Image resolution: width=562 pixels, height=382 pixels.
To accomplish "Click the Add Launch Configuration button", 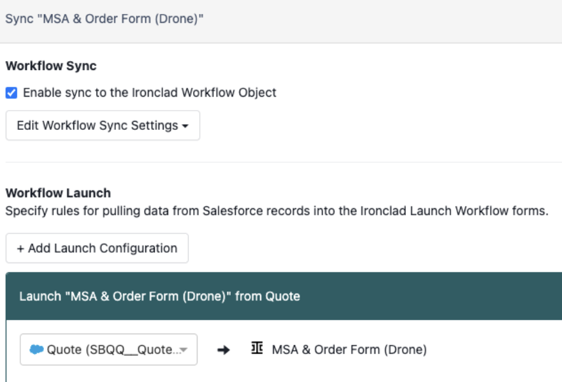I will 97,248.
